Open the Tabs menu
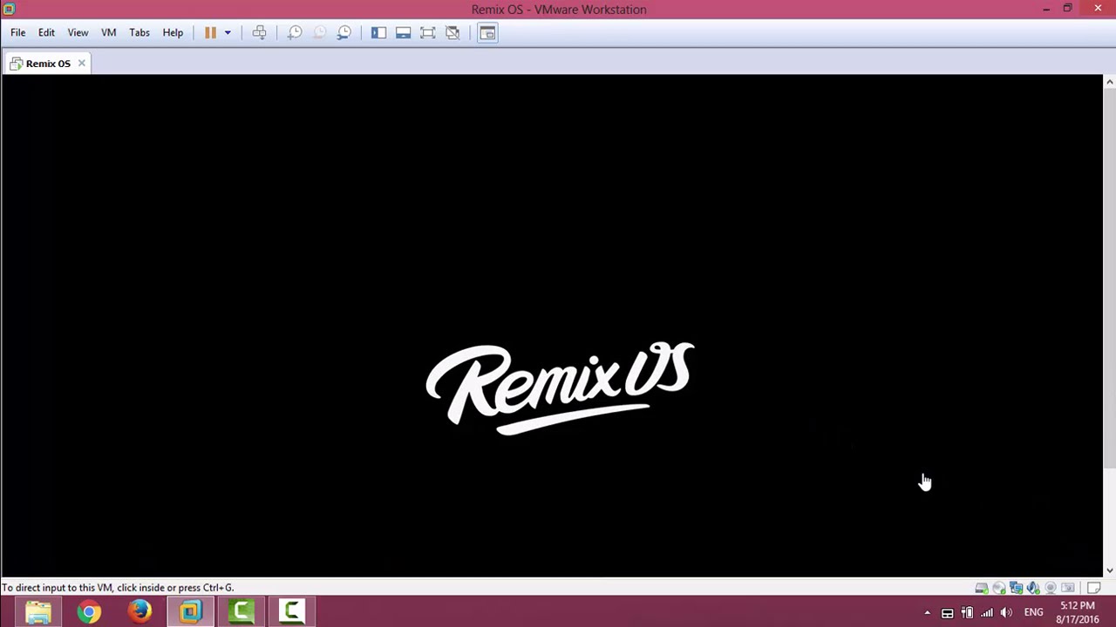This screenshot has width=1116, height=627. [139, 32]
